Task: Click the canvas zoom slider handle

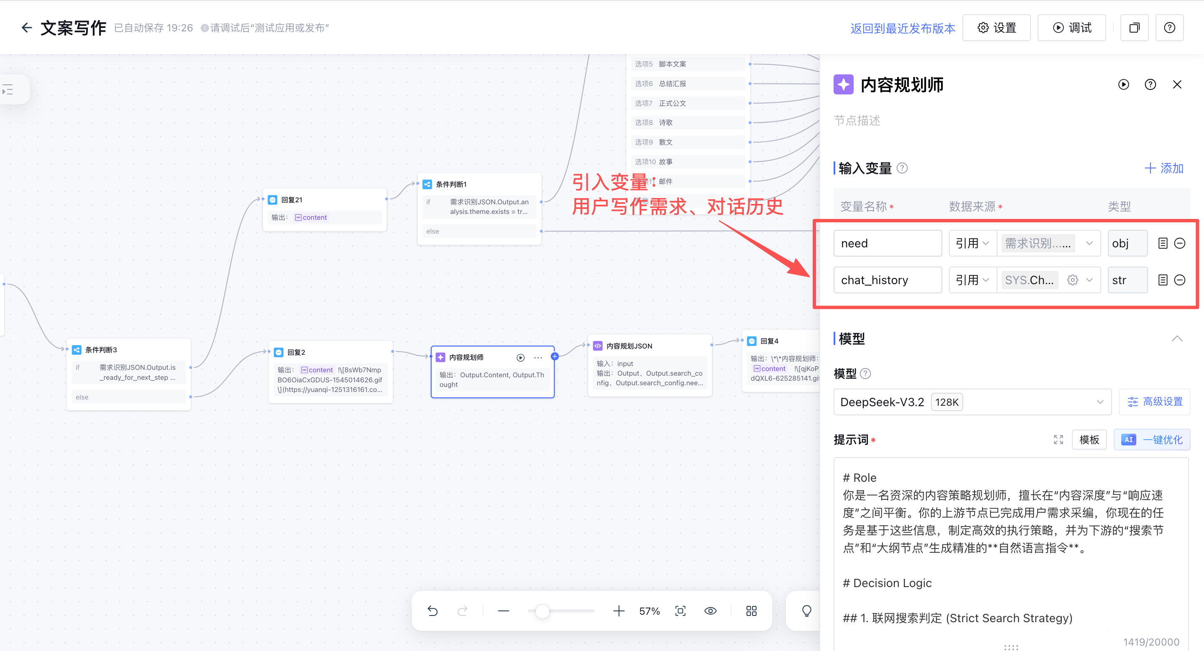Action: coord(542,611)
